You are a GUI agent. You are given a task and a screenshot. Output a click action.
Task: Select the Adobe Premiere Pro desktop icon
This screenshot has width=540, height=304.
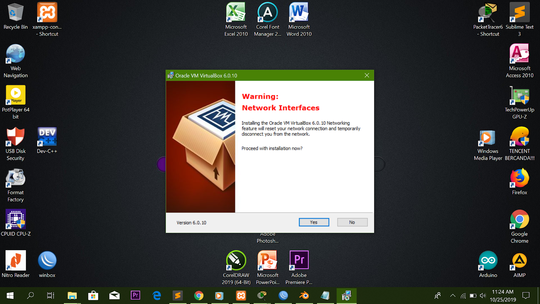[x=299, y=268]
